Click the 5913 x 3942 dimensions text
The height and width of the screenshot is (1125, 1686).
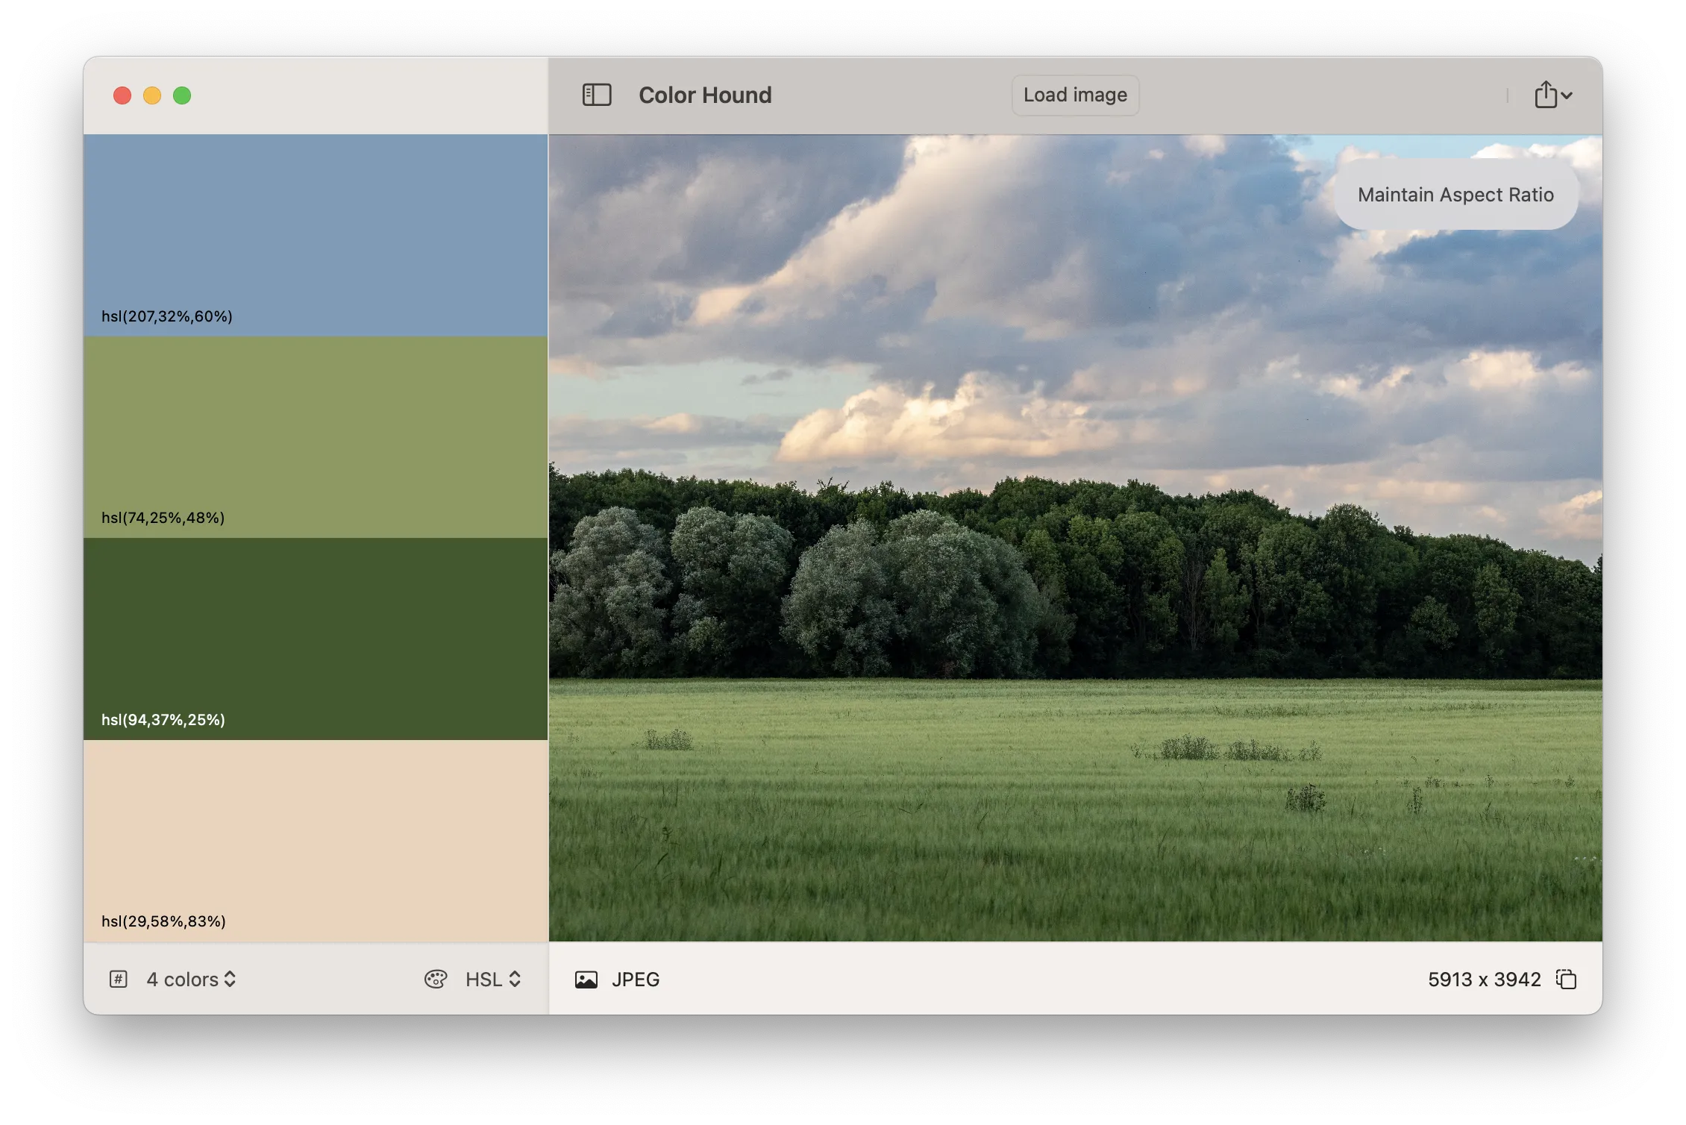click(x=1484, y=979)
